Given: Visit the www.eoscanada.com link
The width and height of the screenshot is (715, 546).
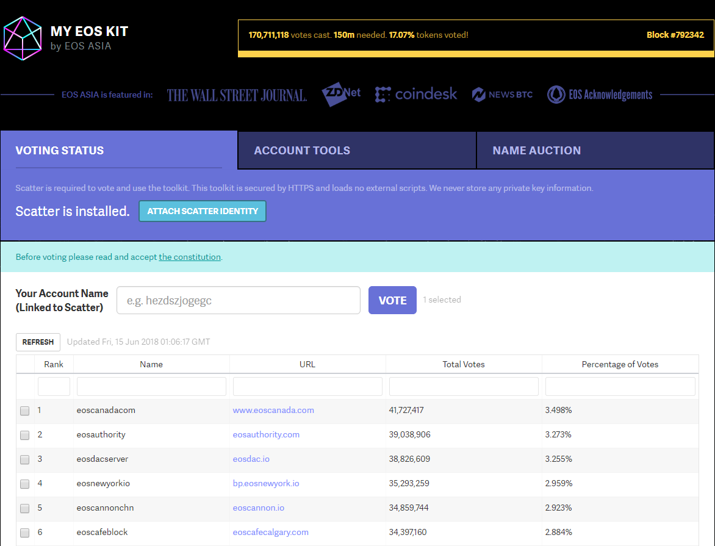Looking at the screenshot, I should tap(273, 411).
